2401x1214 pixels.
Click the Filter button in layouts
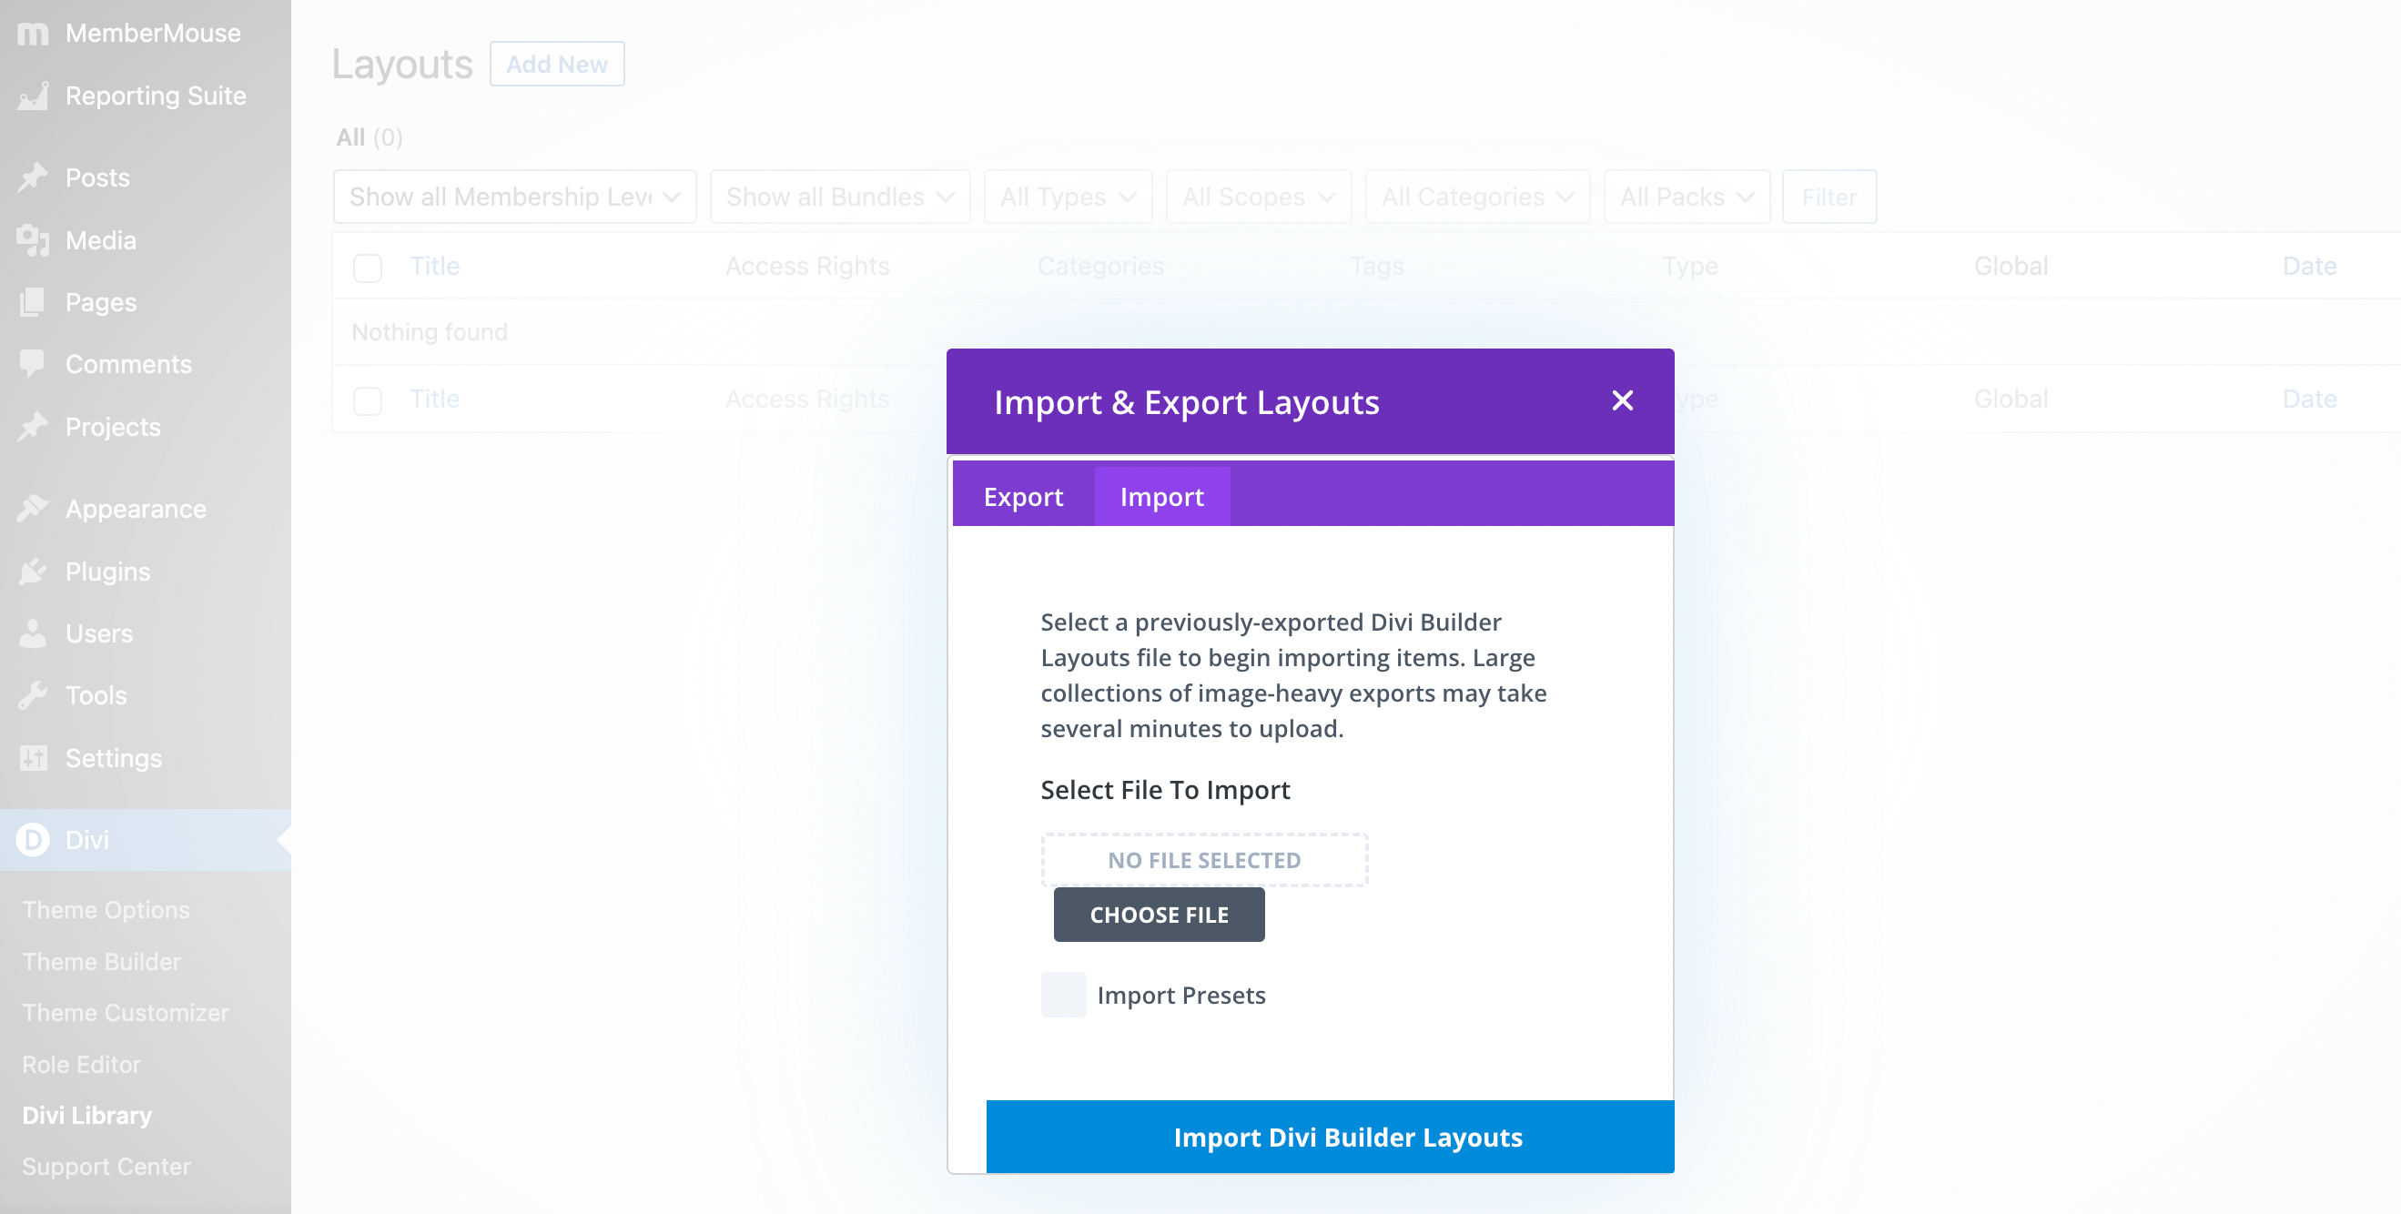tap(1829, 197)
